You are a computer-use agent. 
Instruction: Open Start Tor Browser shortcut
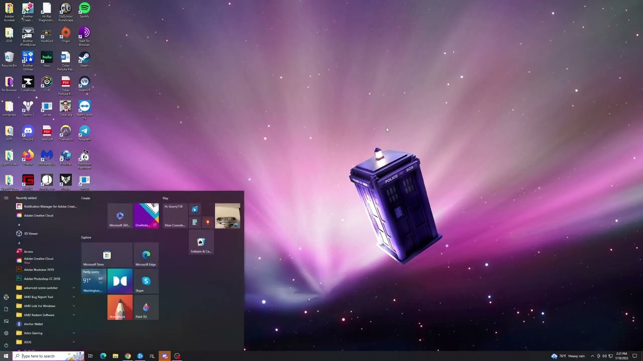point(84,37)
